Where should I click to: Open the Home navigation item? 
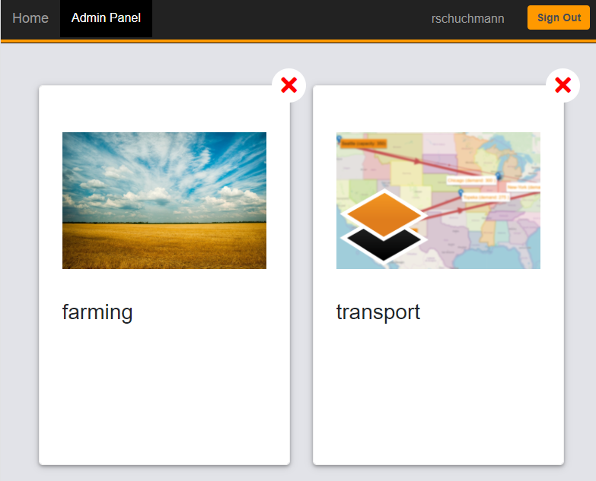30,18
